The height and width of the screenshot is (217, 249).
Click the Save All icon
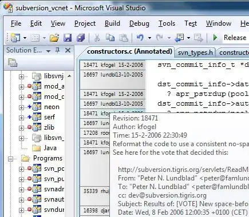point(81,38)
